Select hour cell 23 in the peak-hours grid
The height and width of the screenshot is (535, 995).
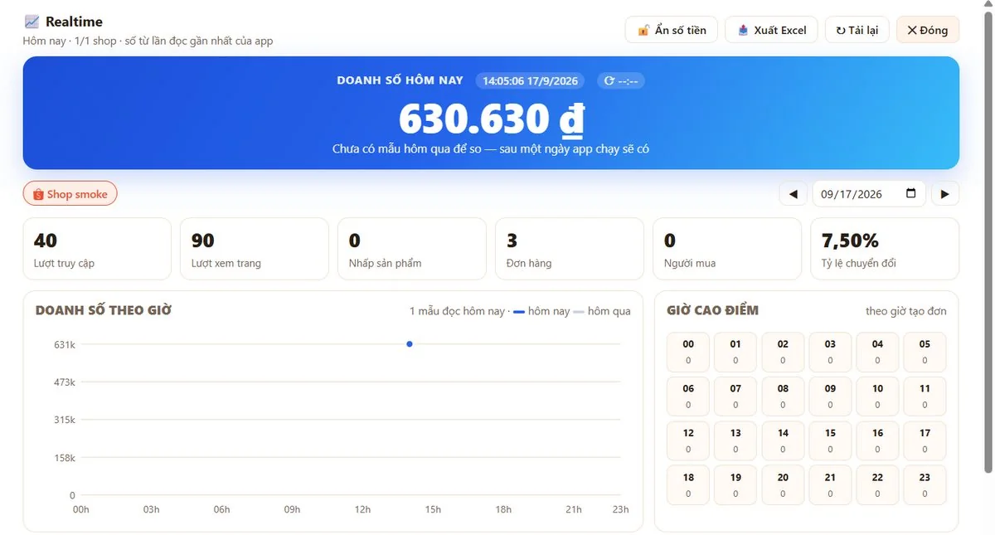point(925,485)
